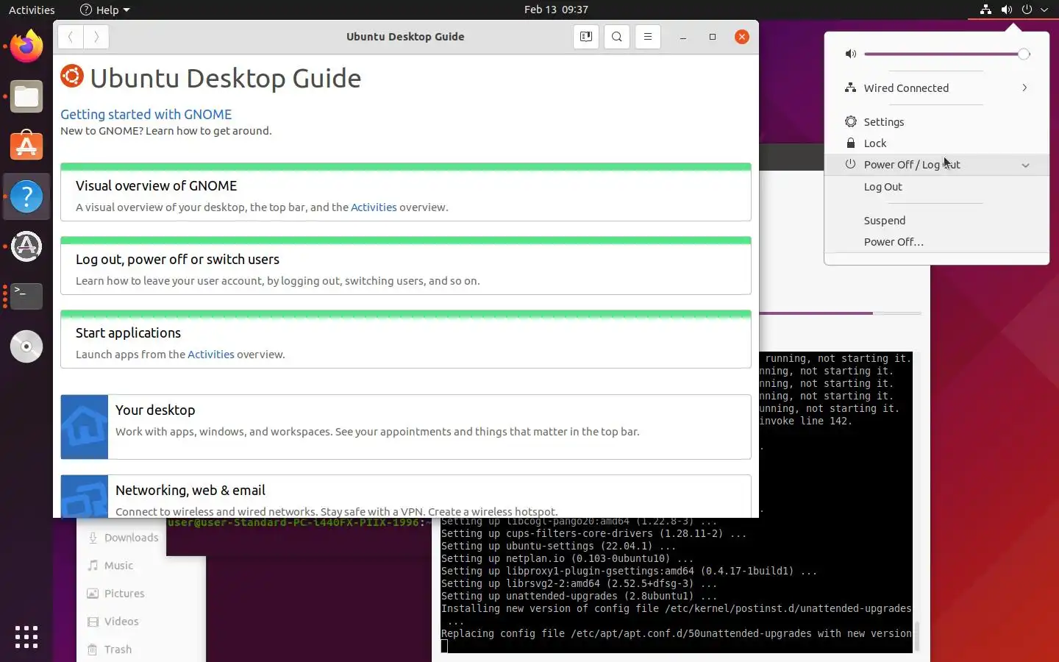Open the Activities overview
This screenshot has width=1059, height=662.
32,10
